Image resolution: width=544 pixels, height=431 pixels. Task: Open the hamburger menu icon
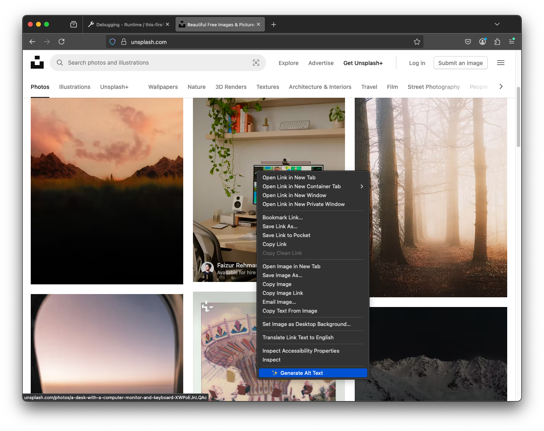[501, 63]
